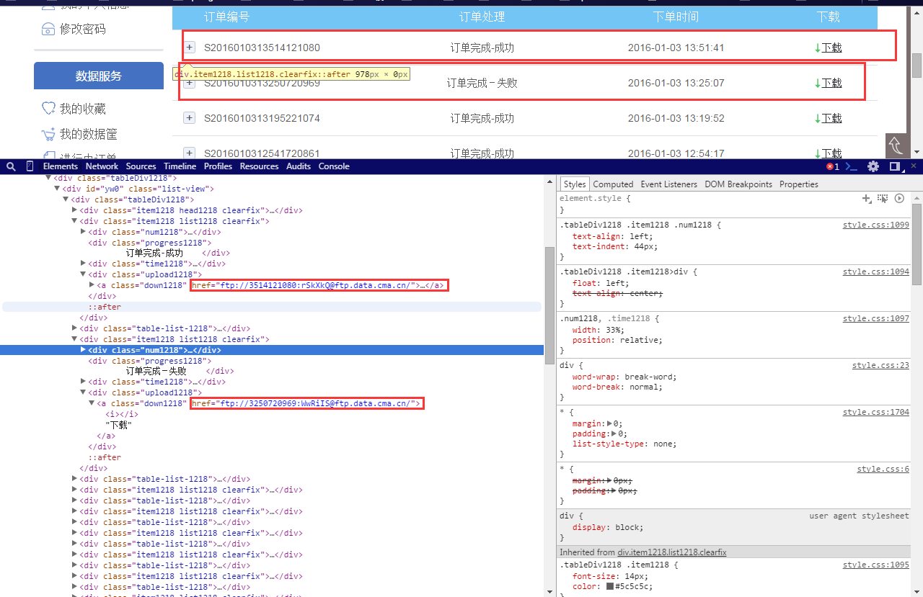
Task: Open animation controls play icon
Action: [x=899, y=198]
